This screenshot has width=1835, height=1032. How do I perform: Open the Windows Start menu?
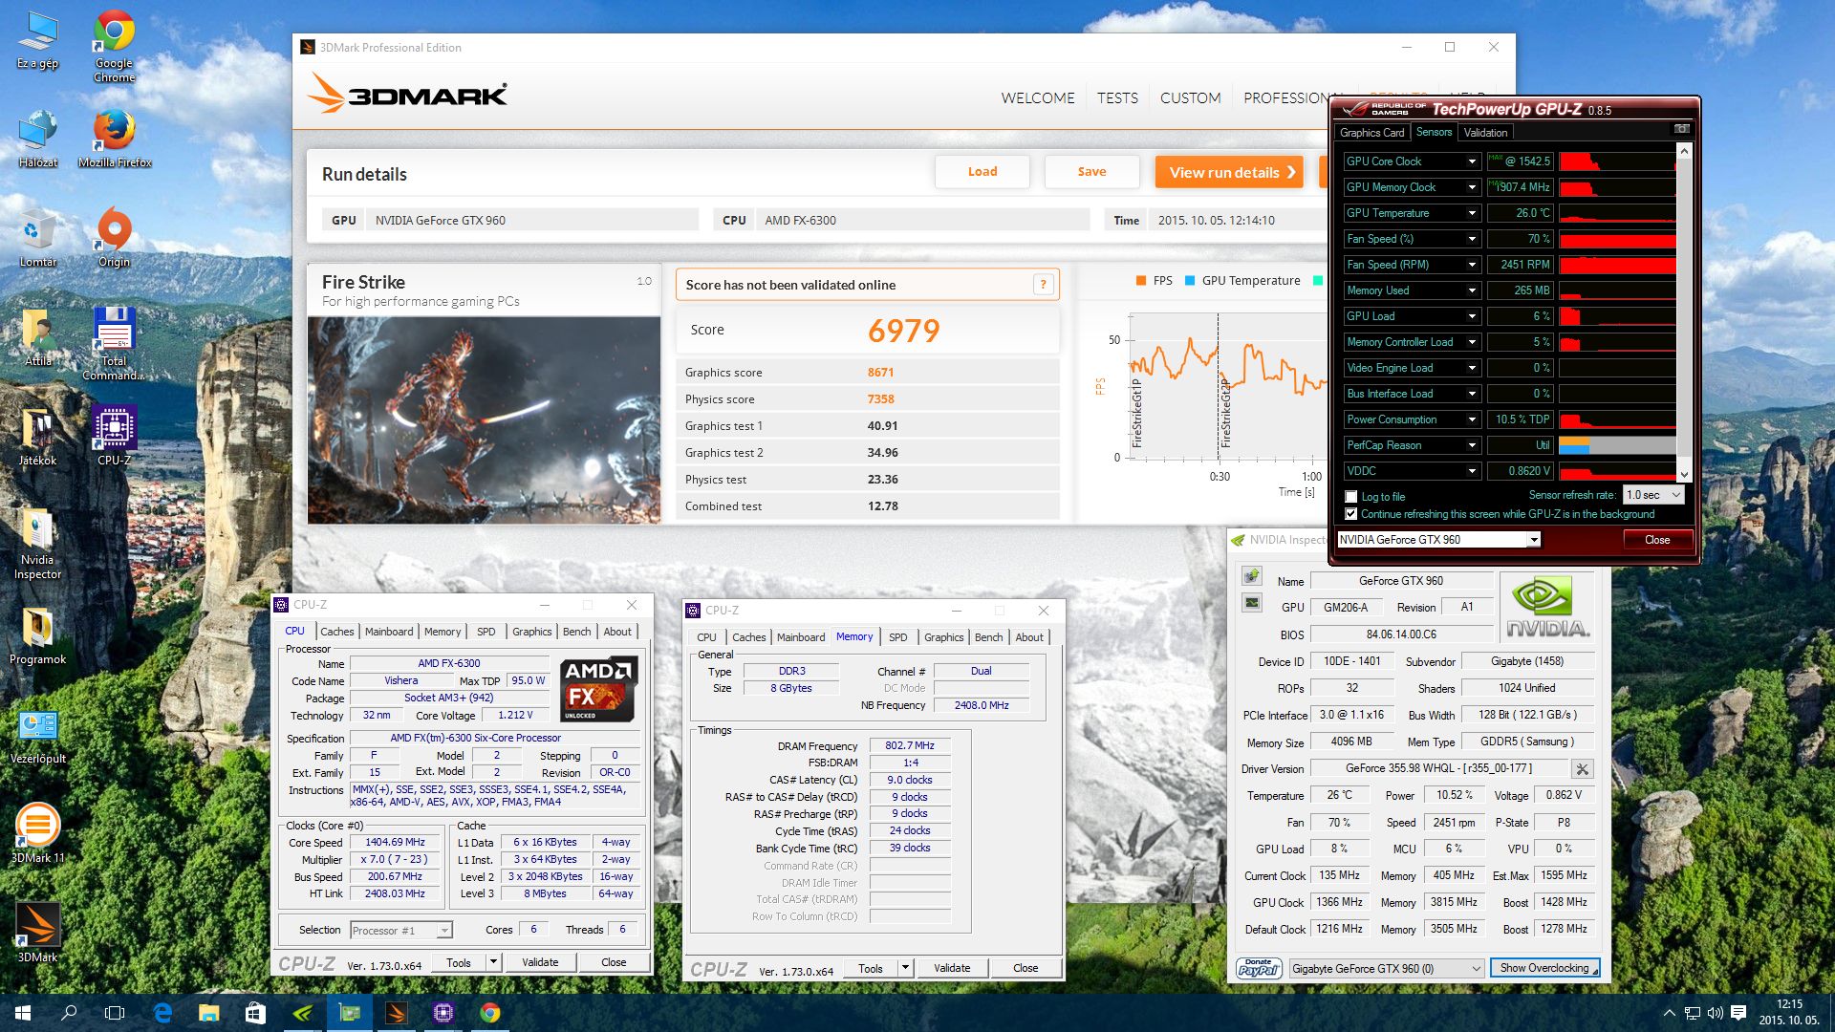tap(23, 1013)
